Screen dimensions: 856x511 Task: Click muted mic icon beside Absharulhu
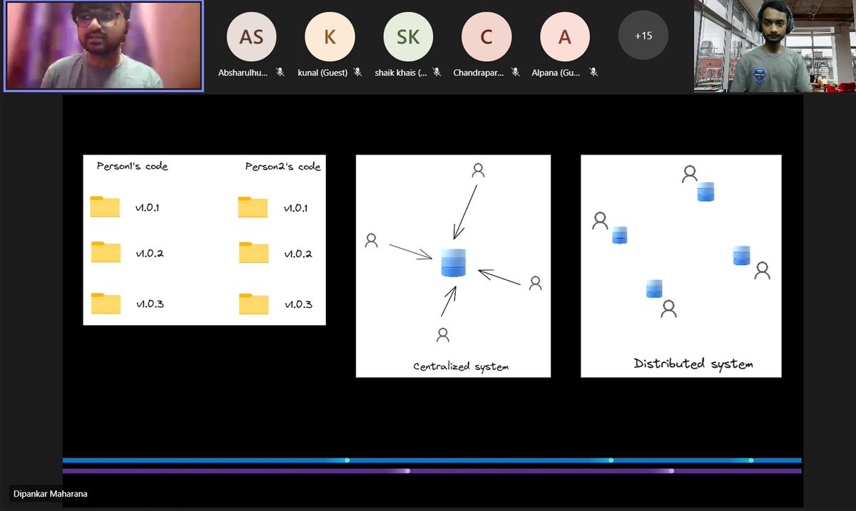pyautogui.click(x=281, y=72)
